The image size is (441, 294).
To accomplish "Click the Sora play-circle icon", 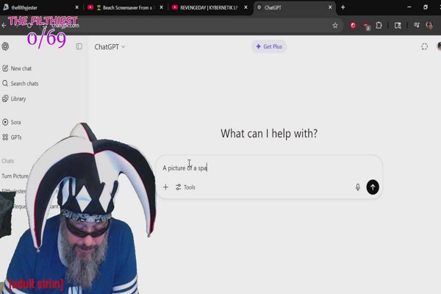I will pos(5,122).
